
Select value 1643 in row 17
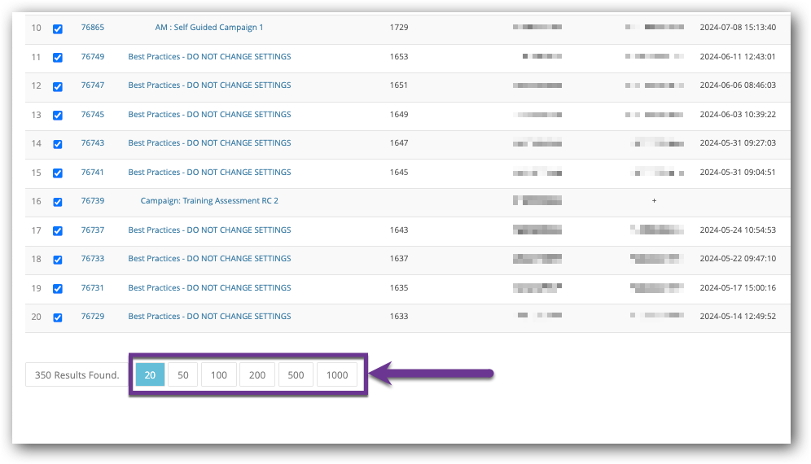pyautogui.click(x=399, y=230)
